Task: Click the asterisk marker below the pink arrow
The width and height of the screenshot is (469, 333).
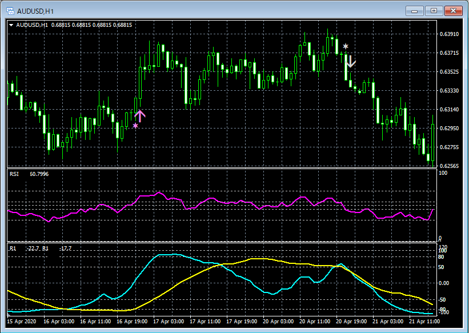Action: pos(135,125)
